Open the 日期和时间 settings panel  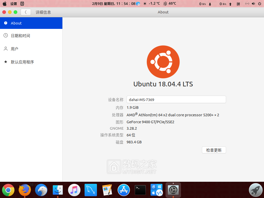[x=31, y=36]
